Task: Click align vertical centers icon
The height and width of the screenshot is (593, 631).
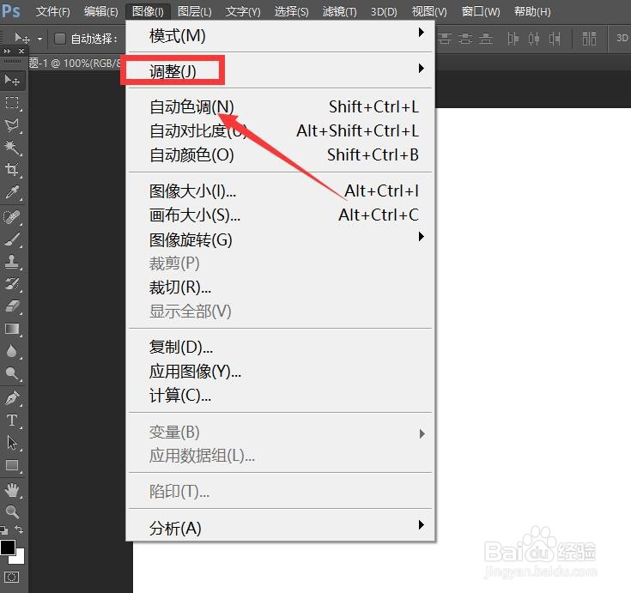Action: coord(465,39)
